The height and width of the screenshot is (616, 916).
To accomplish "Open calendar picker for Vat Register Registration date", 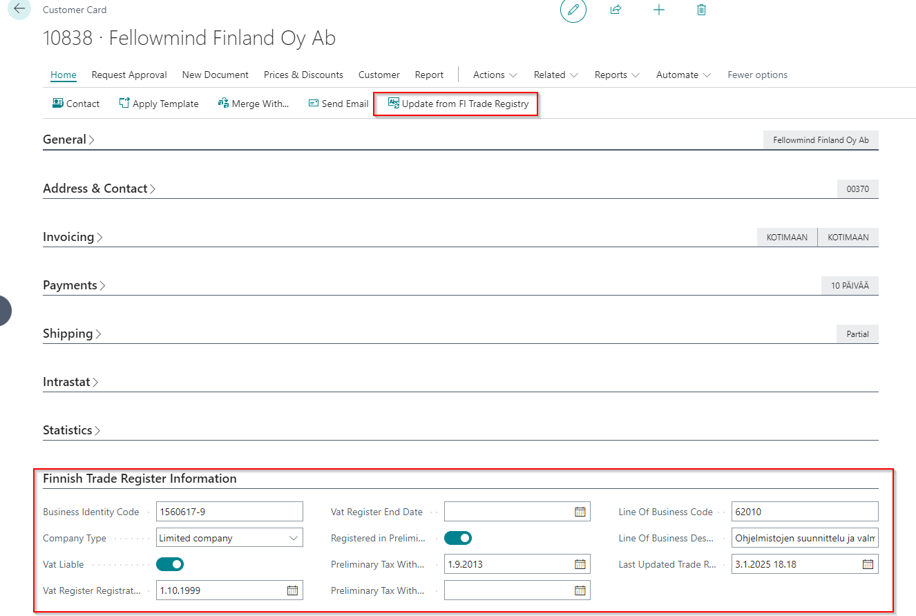I will point(292,590).
